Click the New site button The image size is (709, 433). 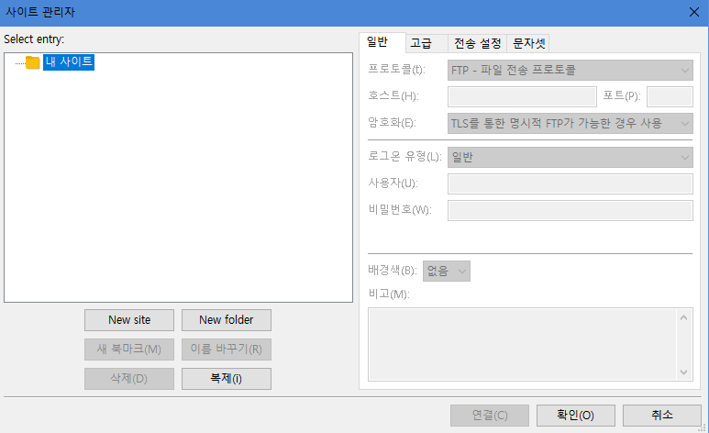point(129,320)
